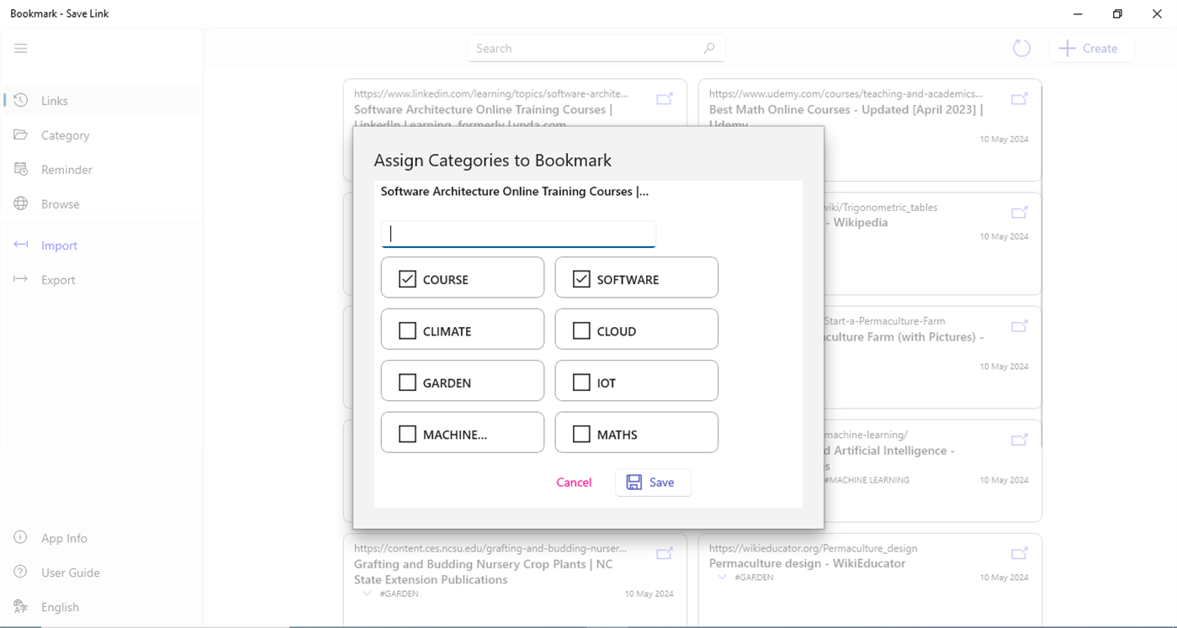Click the Export arrow icon
The image size is (1177, 628).
(20, 279)
